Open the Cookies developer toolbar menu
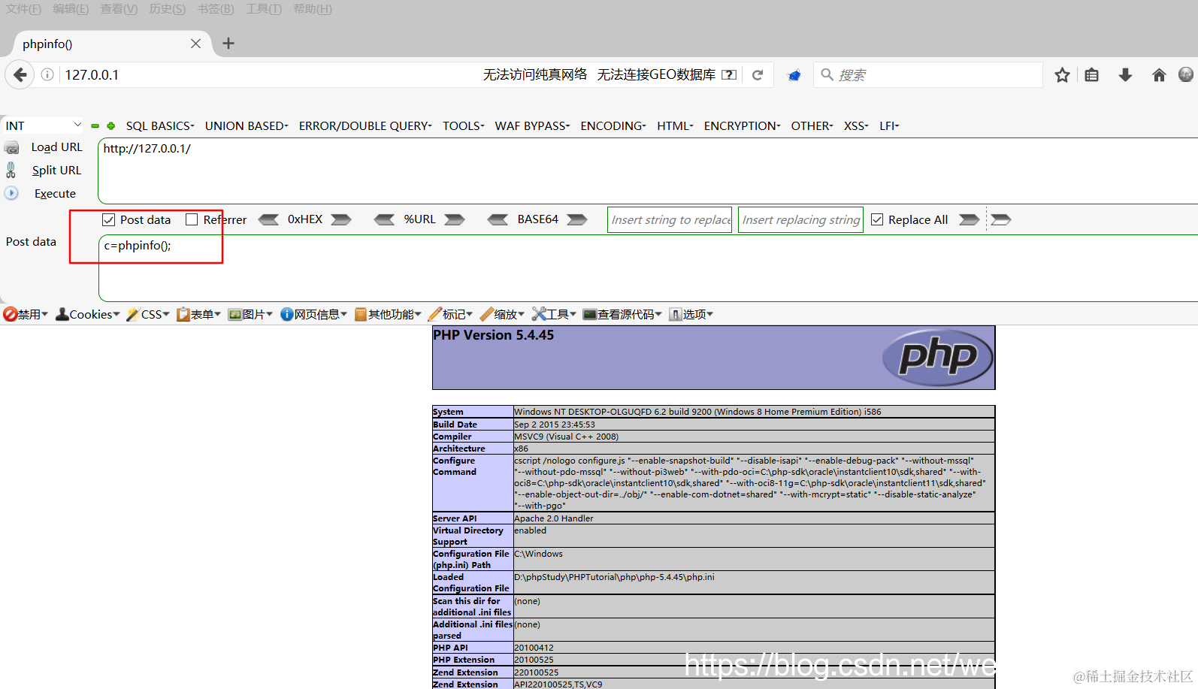Viewport: 1198px width, 689px height. pyautogui.click(x=88, y=314)
